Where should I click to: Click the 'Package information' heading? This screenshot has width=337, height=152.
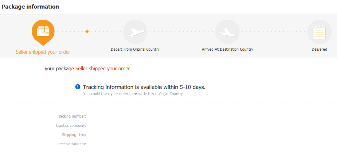pos(30,7)
